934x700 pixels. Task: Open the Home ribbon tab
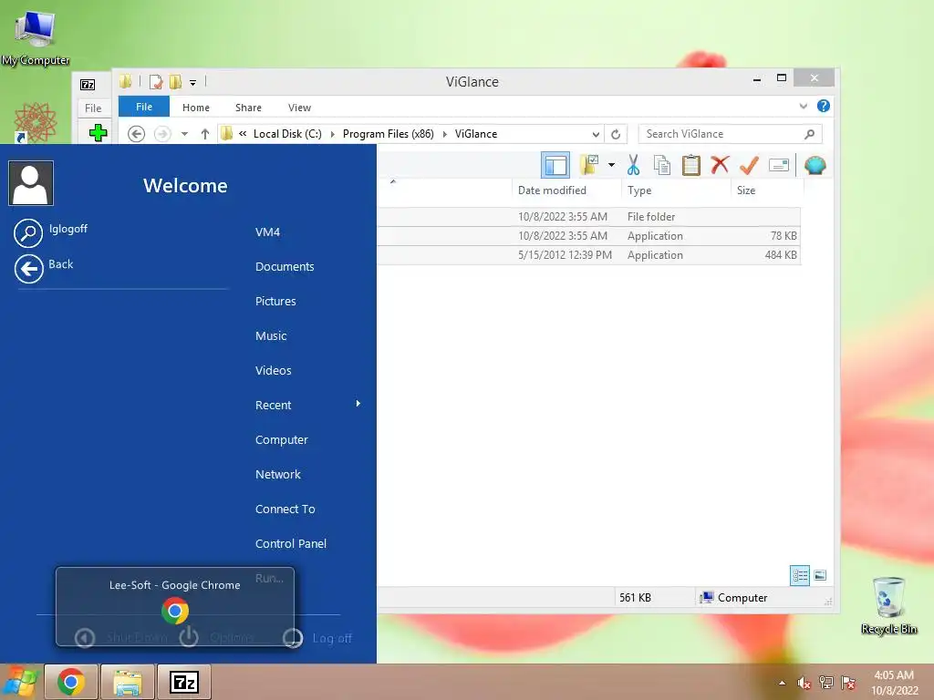click(x=196, y=108)
